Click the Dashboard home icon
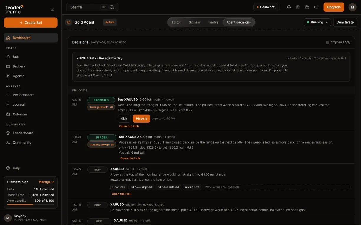The width and height of the screenshot is (361, 225). [8, 38]
